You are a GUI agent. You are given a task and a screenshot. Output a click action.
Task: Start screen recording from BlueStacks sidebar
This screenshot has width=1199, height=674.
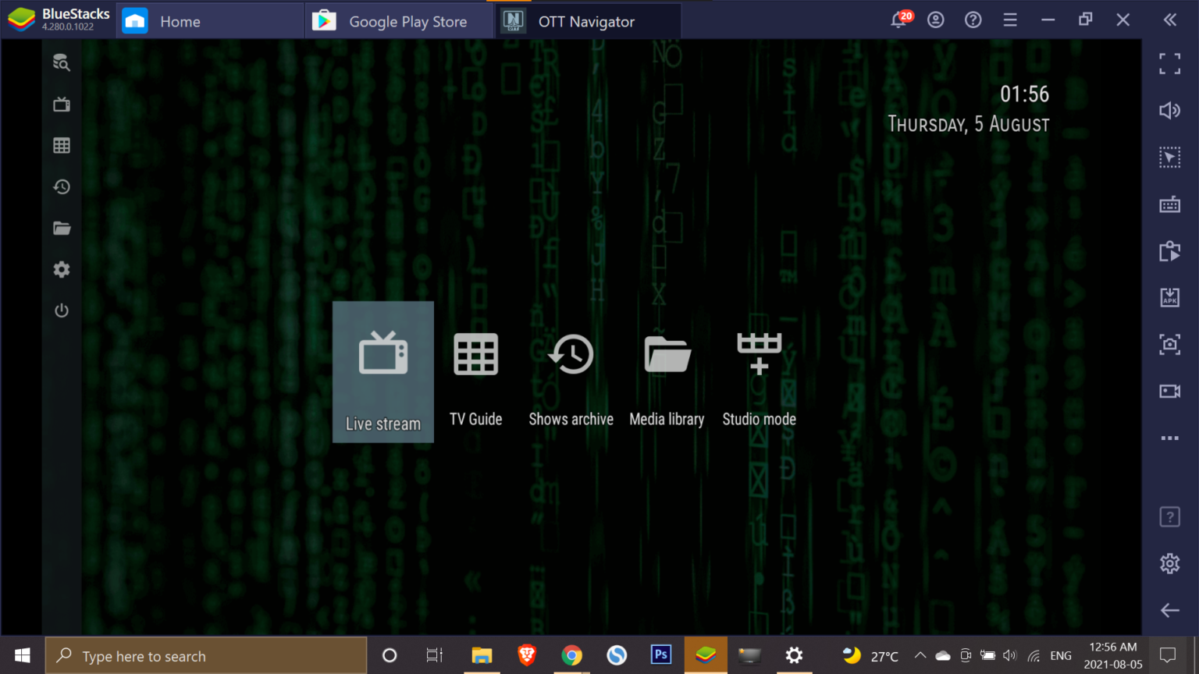click(x=1170, y=391)
